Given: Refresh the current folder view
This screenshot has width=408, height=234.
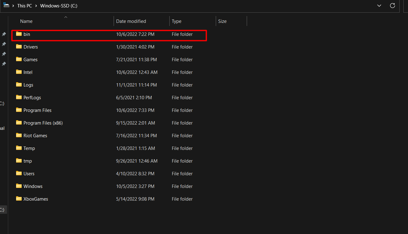Looking at the screenshot, I should tap(393, 6).
